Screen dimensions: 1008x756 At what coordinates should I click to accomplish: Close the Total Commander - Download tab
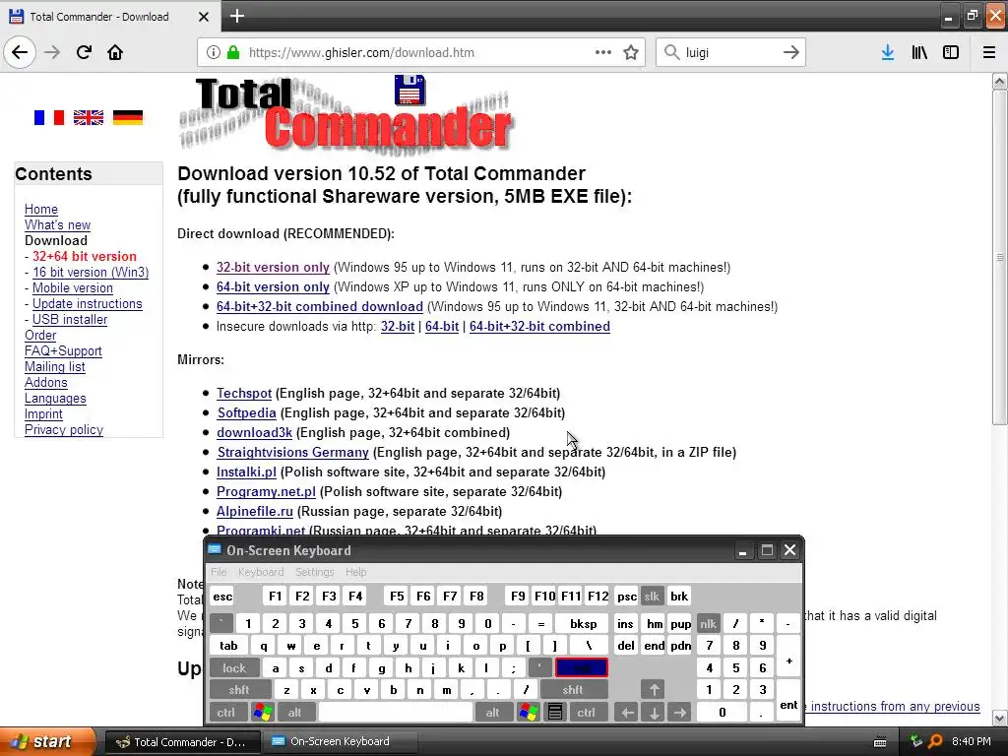(x=204, y=17)
